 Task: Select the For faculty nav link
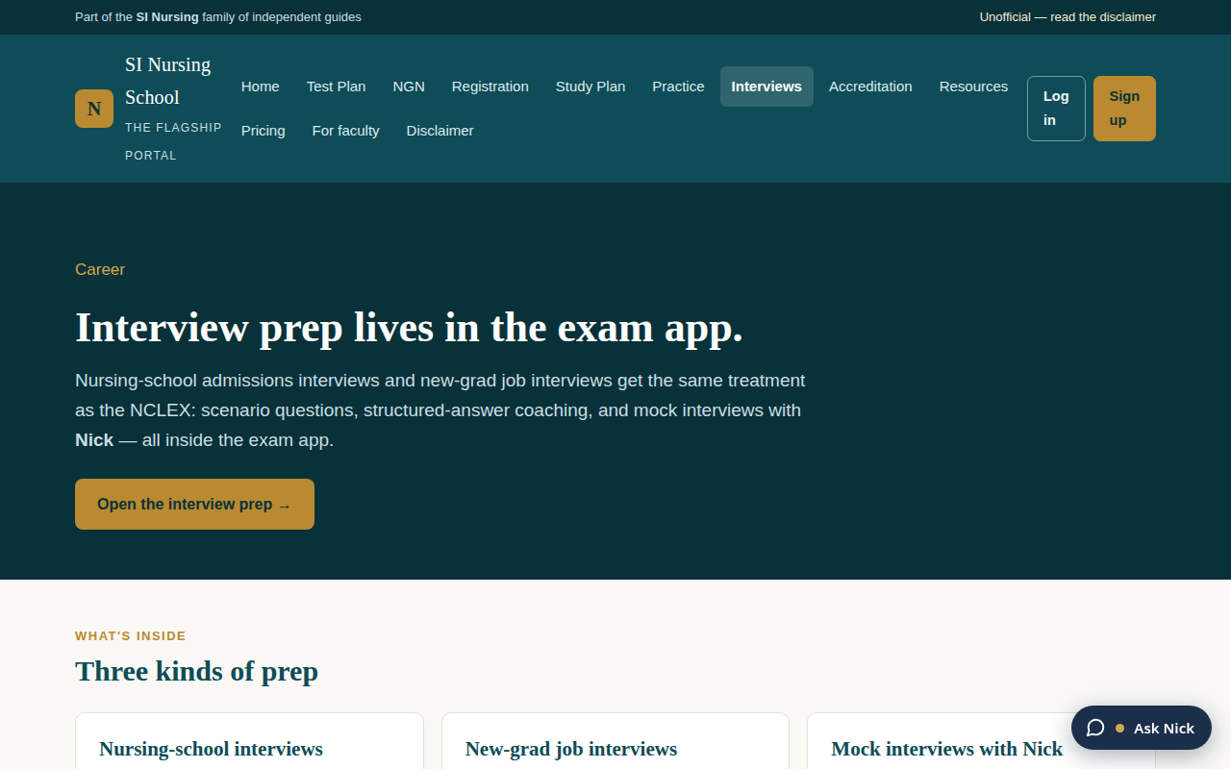346,131
